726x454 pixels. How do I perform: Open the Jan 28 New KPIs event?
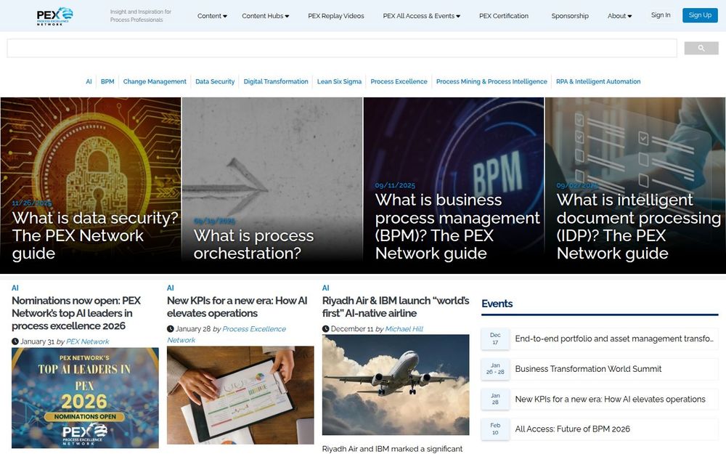click(x=611, y=400)
